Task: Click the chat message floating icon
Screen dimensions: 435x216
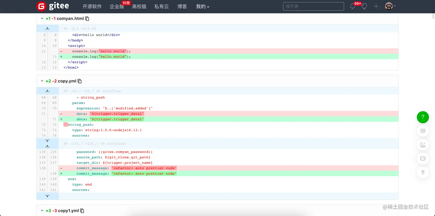Action: pos(423,158)
